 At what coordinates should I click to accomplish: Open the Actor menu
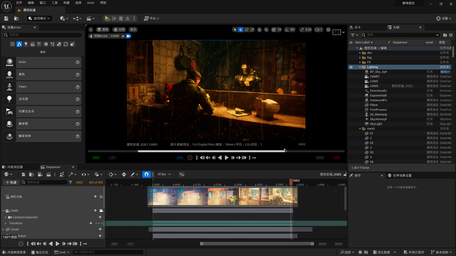point(91,3)
